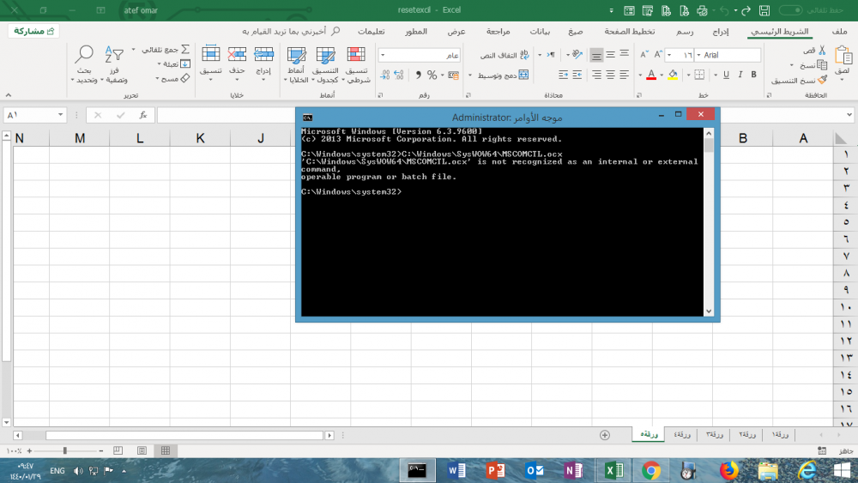Open Google Chrome from the taskbar

pyautogui.click(x=651, y=470)
